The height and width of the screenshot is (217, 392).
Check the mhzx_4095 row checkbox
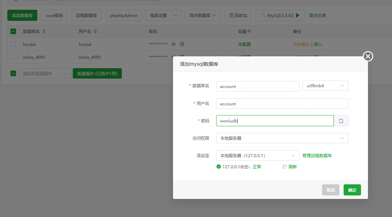tap(13, 57)
